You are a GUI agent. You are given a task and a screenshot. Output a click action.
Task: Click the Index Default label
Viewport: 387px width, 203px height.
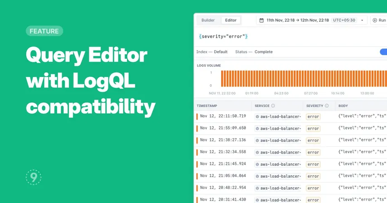click(212, 52)
